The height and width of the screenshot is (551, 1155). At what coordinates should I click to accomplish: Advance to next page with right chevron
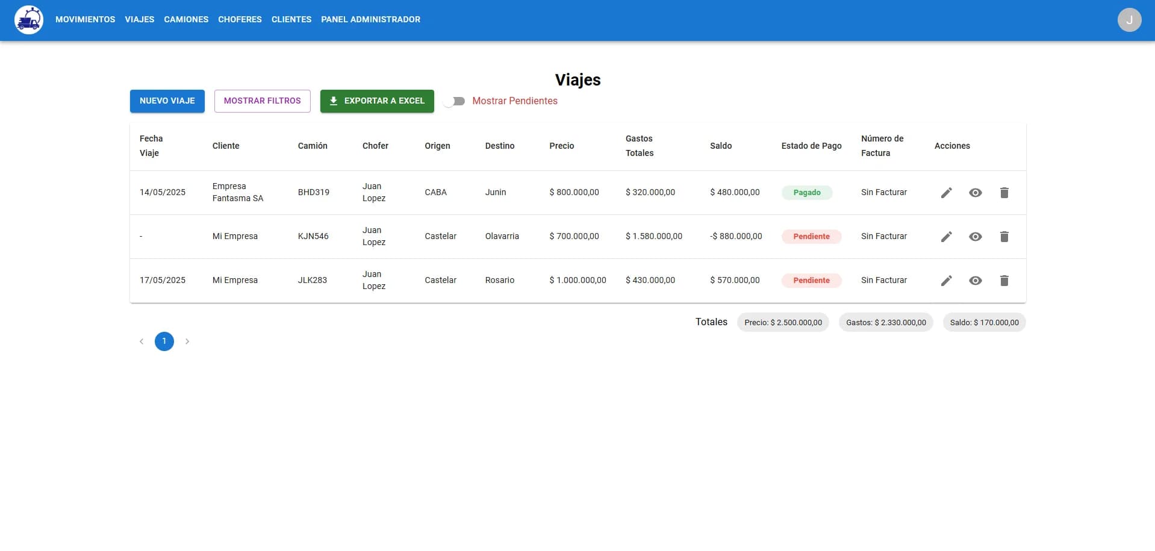(187, 341)
